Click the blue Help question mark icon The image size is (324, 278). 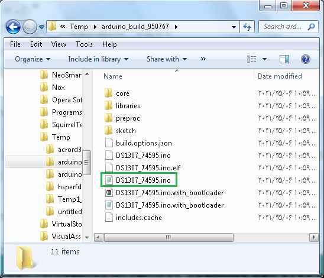click(x=306, y=59)
